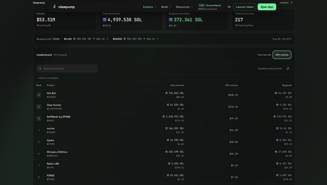Click the Buyback column header

click(x=287, y=85)
